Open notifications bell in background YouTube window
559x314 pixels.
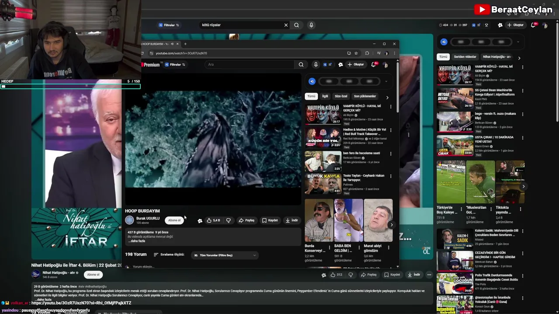533,25
